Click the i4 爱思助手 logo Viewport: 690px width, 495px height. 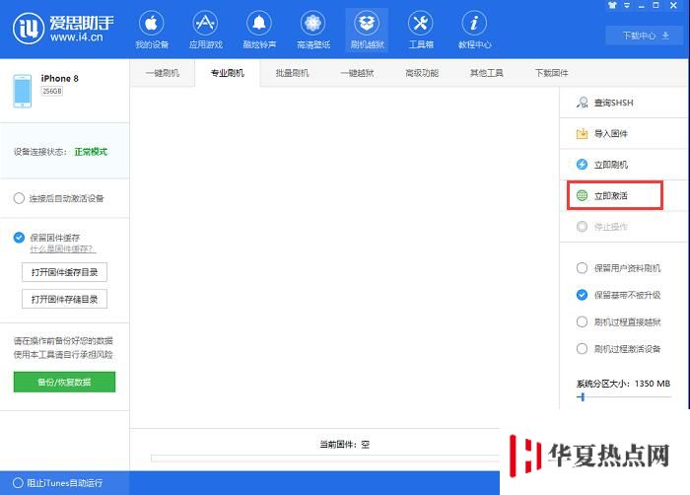coord(63,29)
